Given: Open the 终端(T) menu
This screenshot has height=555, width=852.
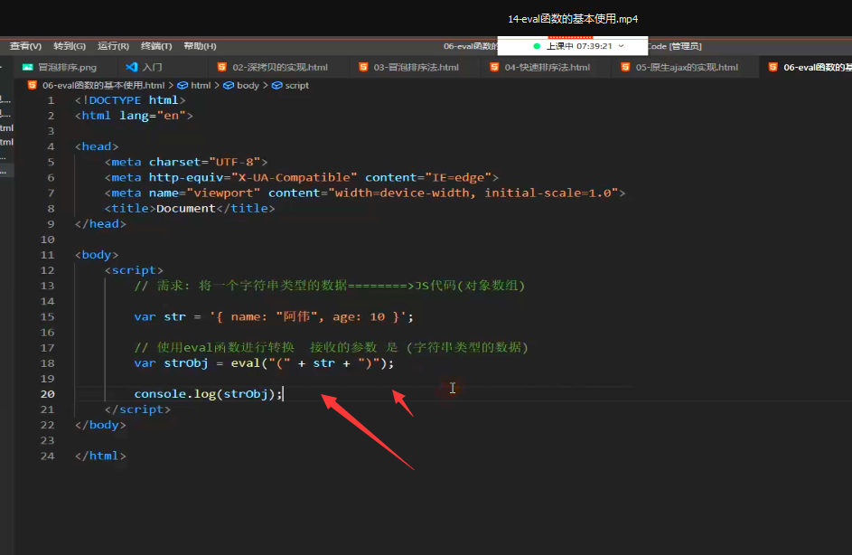Looking at the screenshot, I should point(156,46).
